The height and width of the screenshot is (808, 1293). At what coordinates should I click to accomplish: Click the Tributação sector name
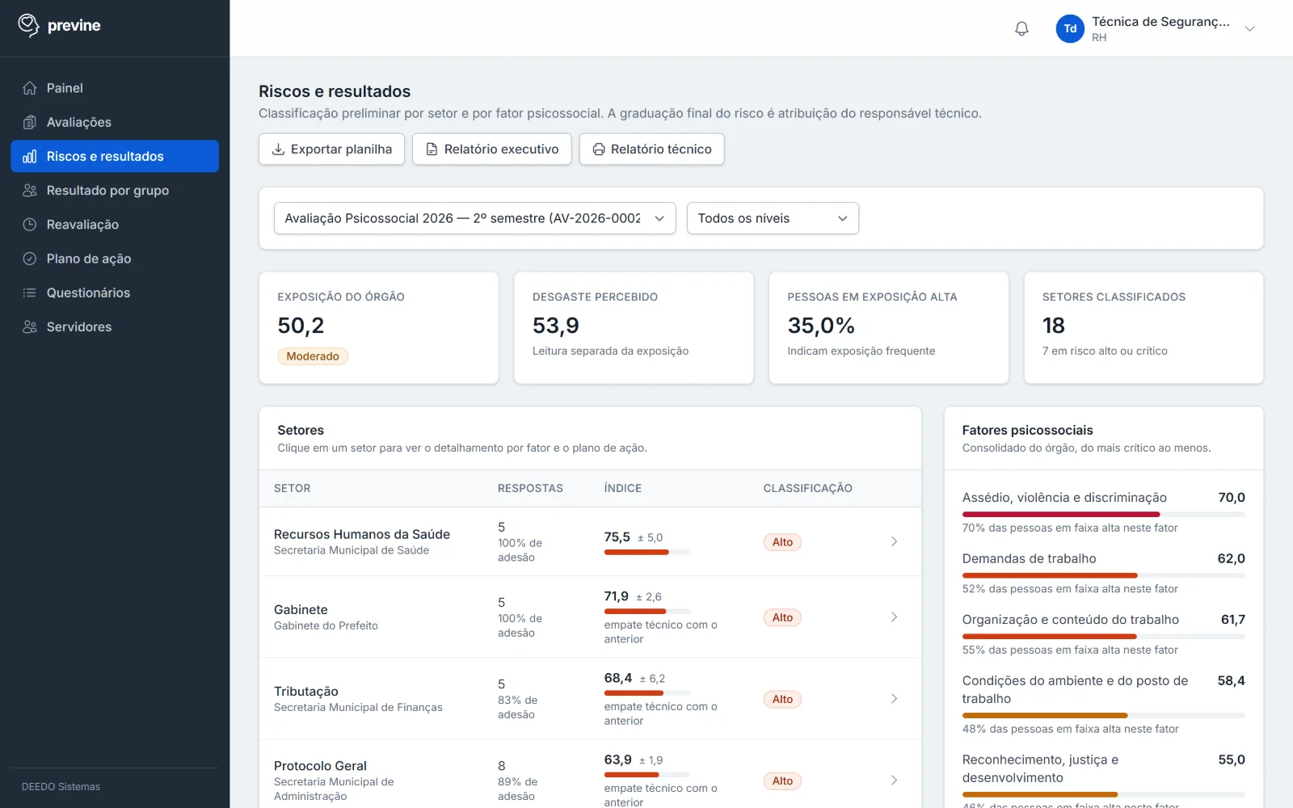point(306,692)
